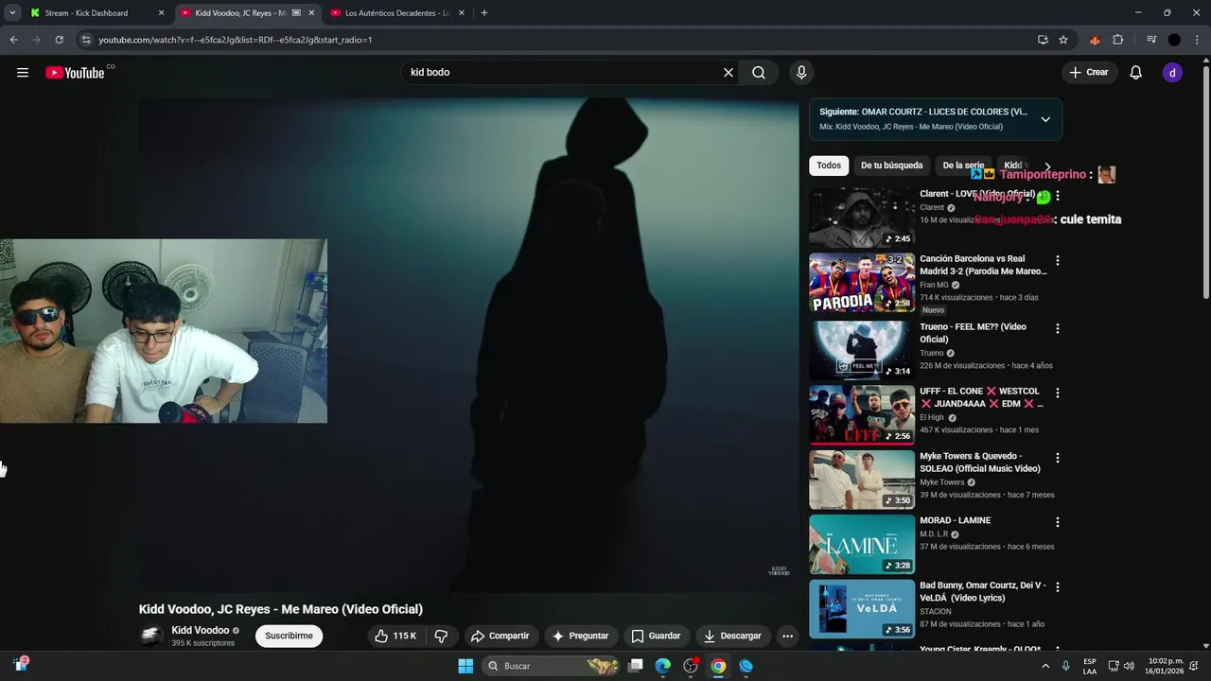Viewport: 1211px width, 681px height.
Task: Select the De tu búsqueda chip
Action: 891,166
